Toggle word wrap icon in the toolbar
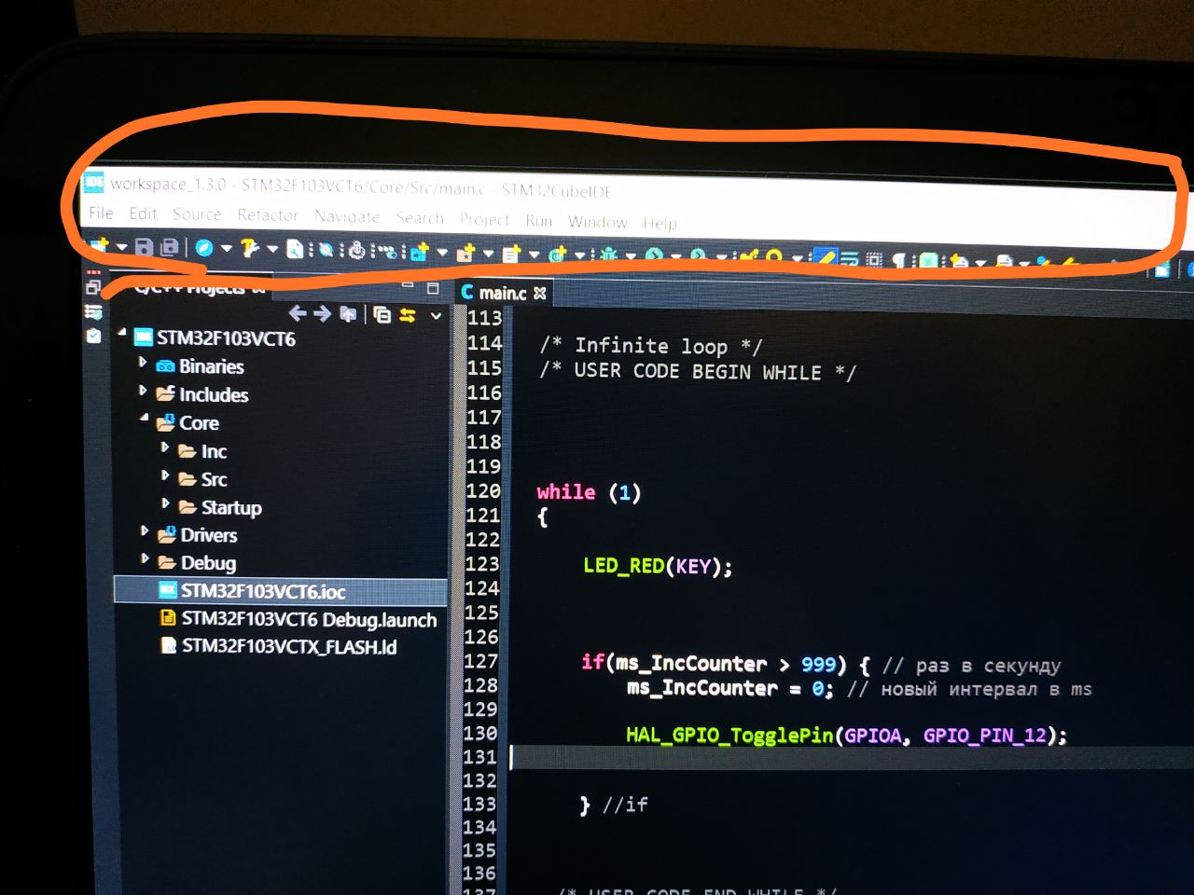The width and height of the screenshot is (1194, 895). pyautogui.click(x=850, y=259)
